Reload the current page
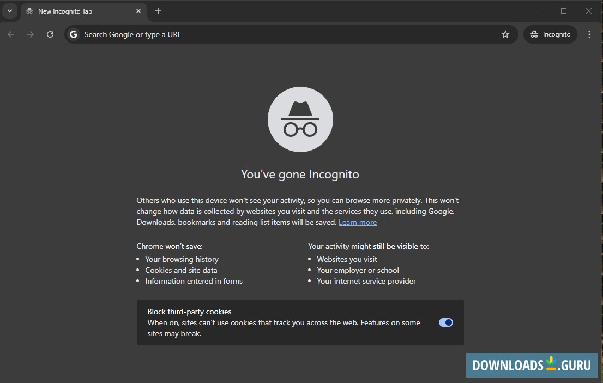603x383 pixels. [x=50, y=34]
